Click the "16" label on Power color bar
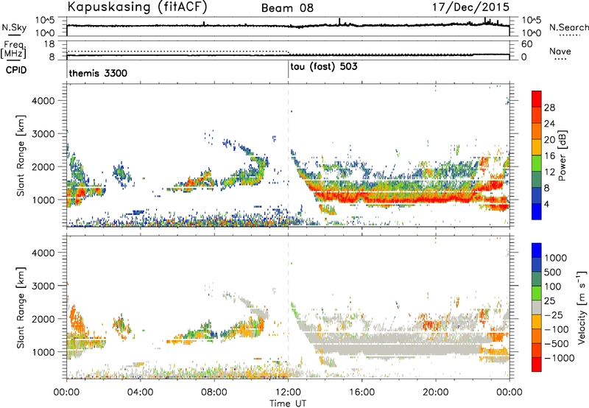Viewport: 589px width, 408px height. coord(549,156)
